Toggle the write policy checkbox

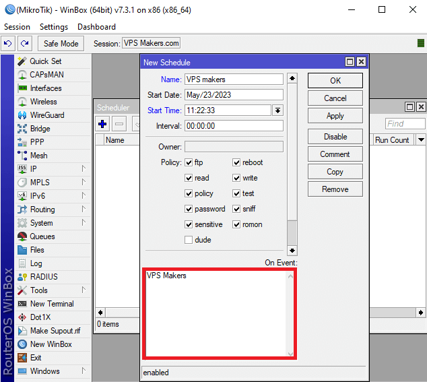(236, 178)
